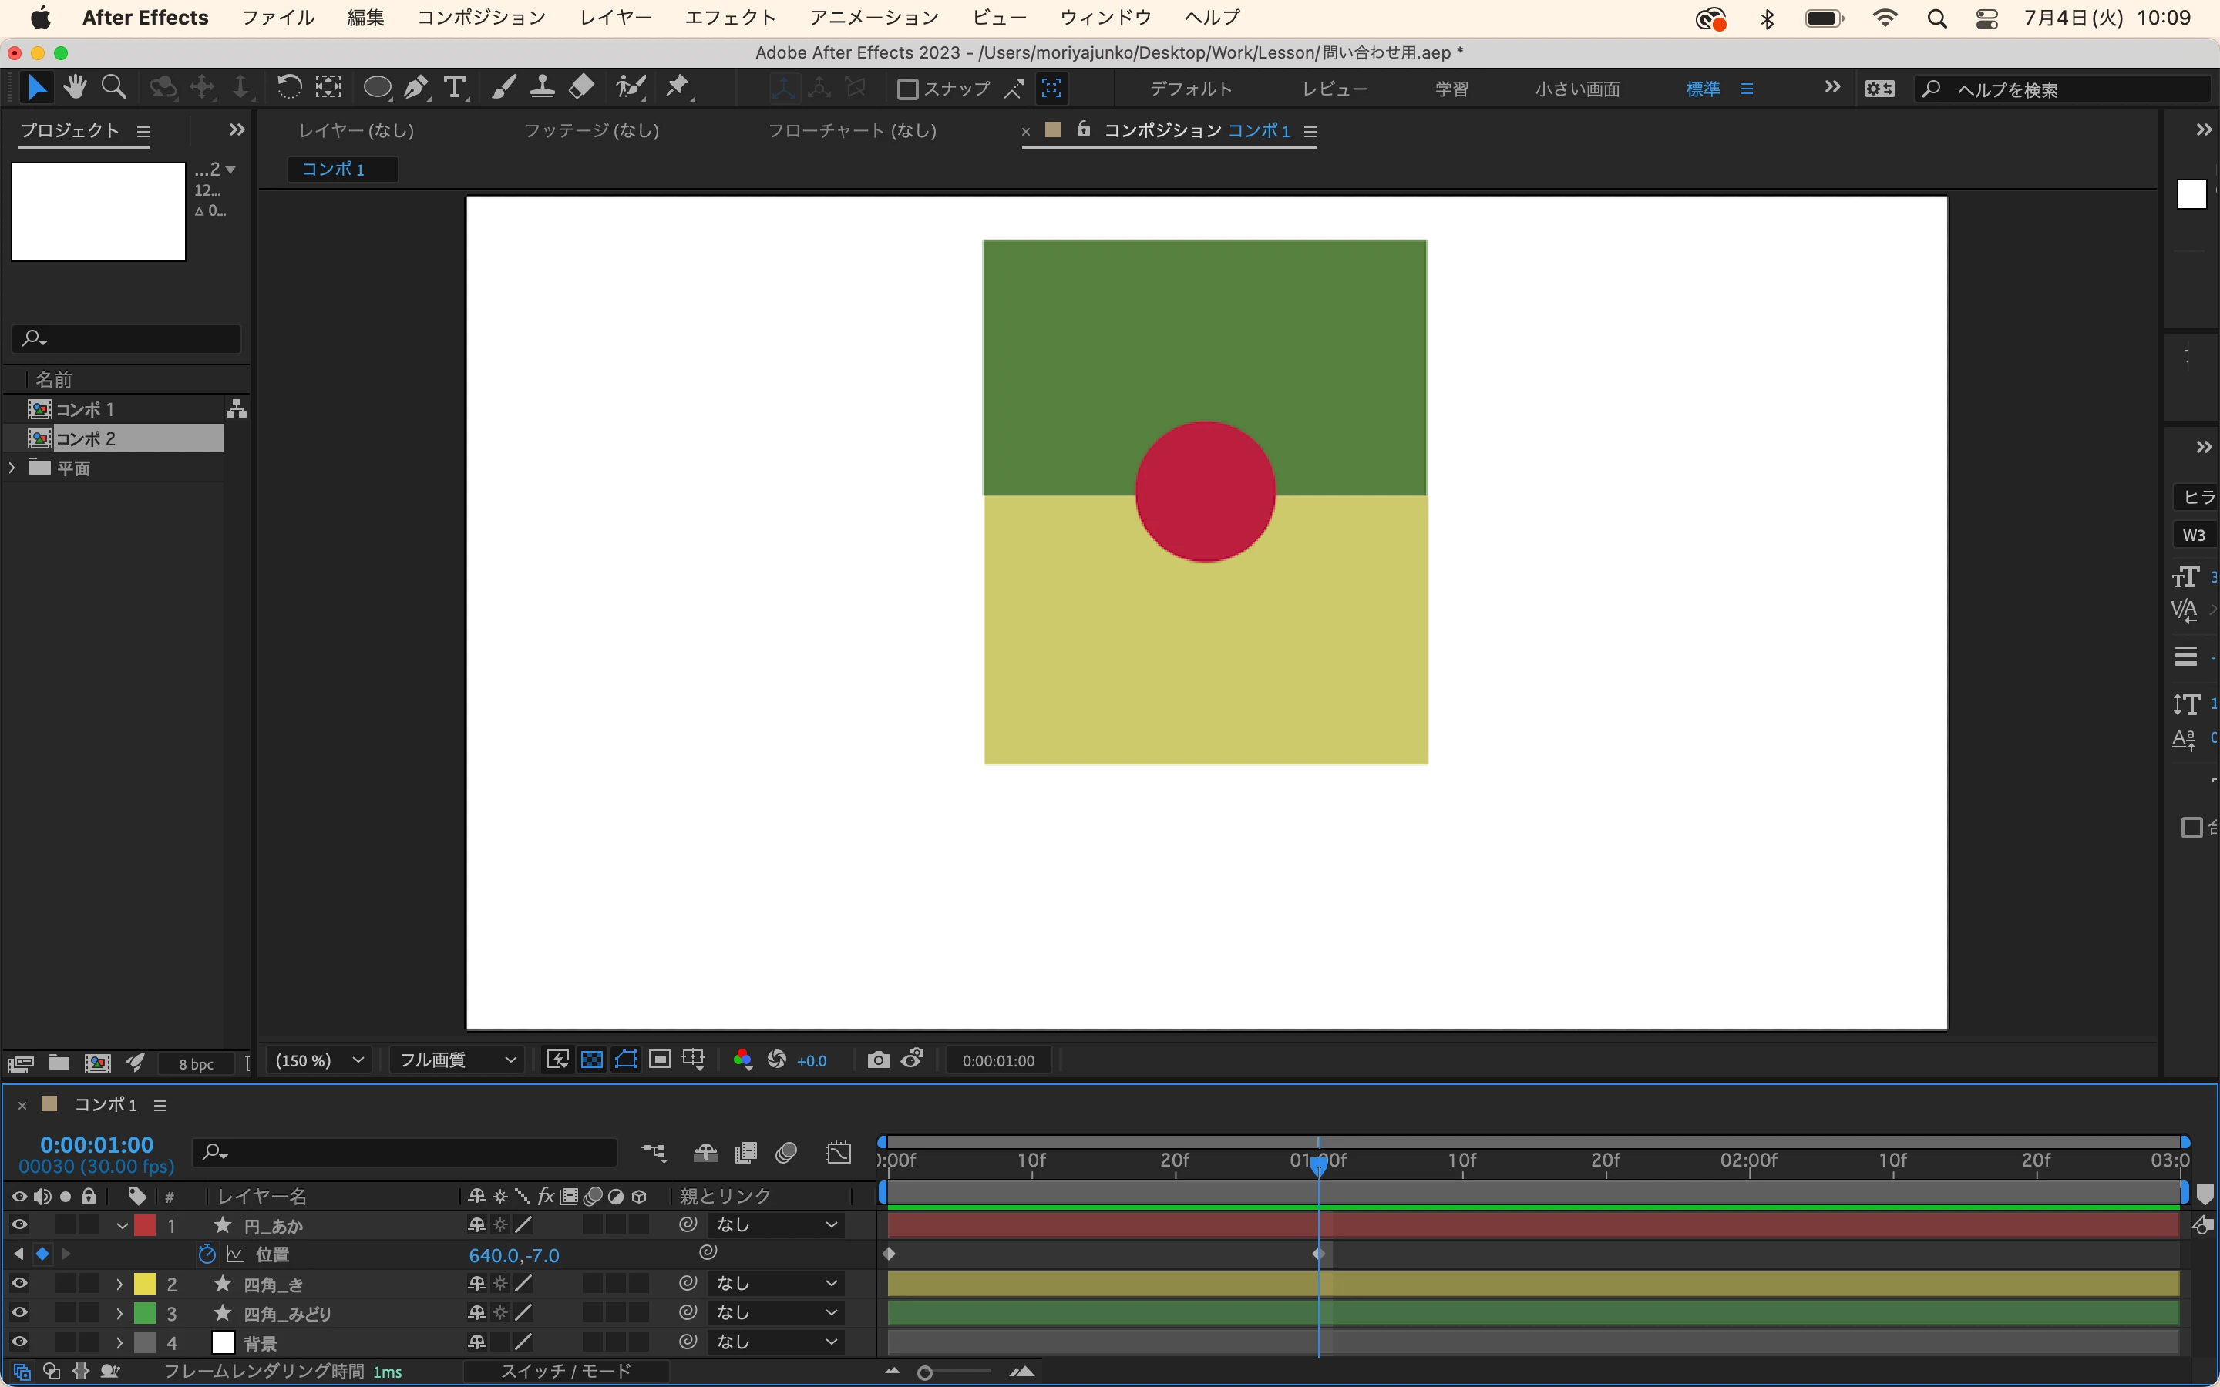The width and height of the screenshot is (2220, 1387).
Task: Click the snapshot camera icon
Action: [878, 1060]
